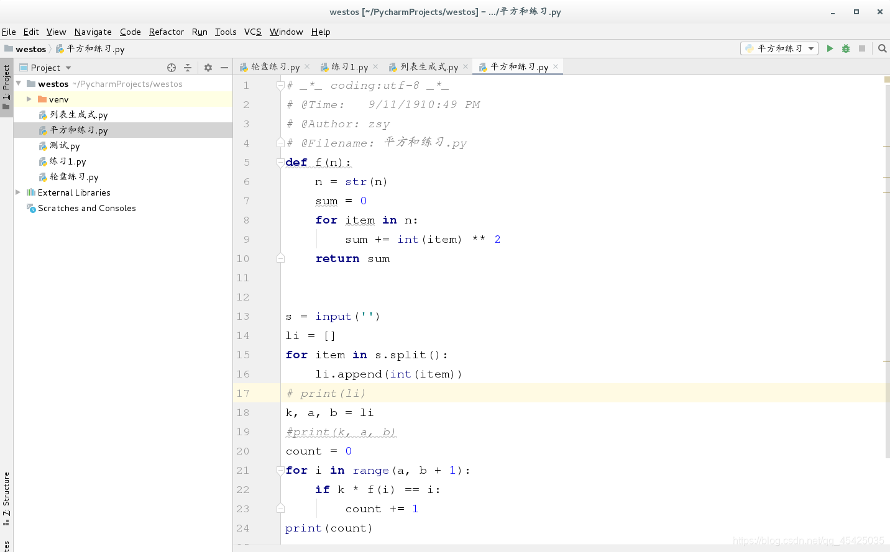
Task: Expand the venv folder
Action: click(x=29, y=99)
